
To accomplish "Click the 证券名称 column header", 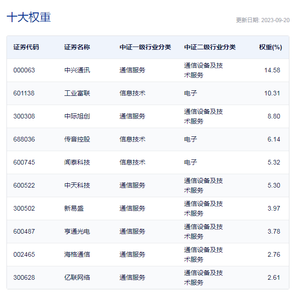I will [x=77, y=47].
